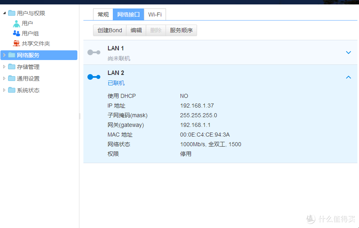The height and width of the screenshot is (228, 359).
Task: Click the shared folder icon beside 共享文件夹
Action: tap(16, 44)
